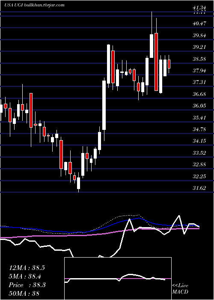Click the 34.15 price axis label
This screenshot has width=214, height=300.
(x=199, y=141)
